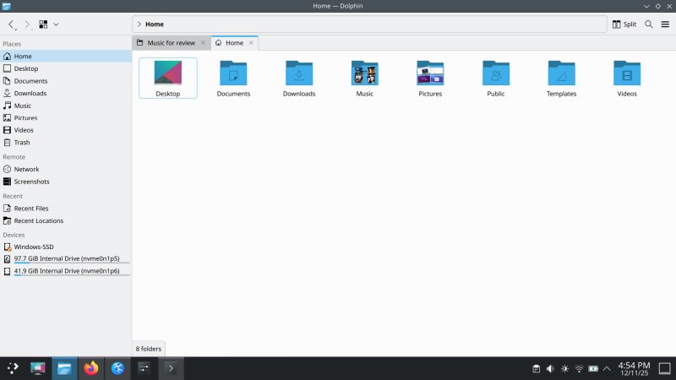This screenshot has width=676, height=380.
Task: Click the 8 folders status text
Action: [149, 349]
